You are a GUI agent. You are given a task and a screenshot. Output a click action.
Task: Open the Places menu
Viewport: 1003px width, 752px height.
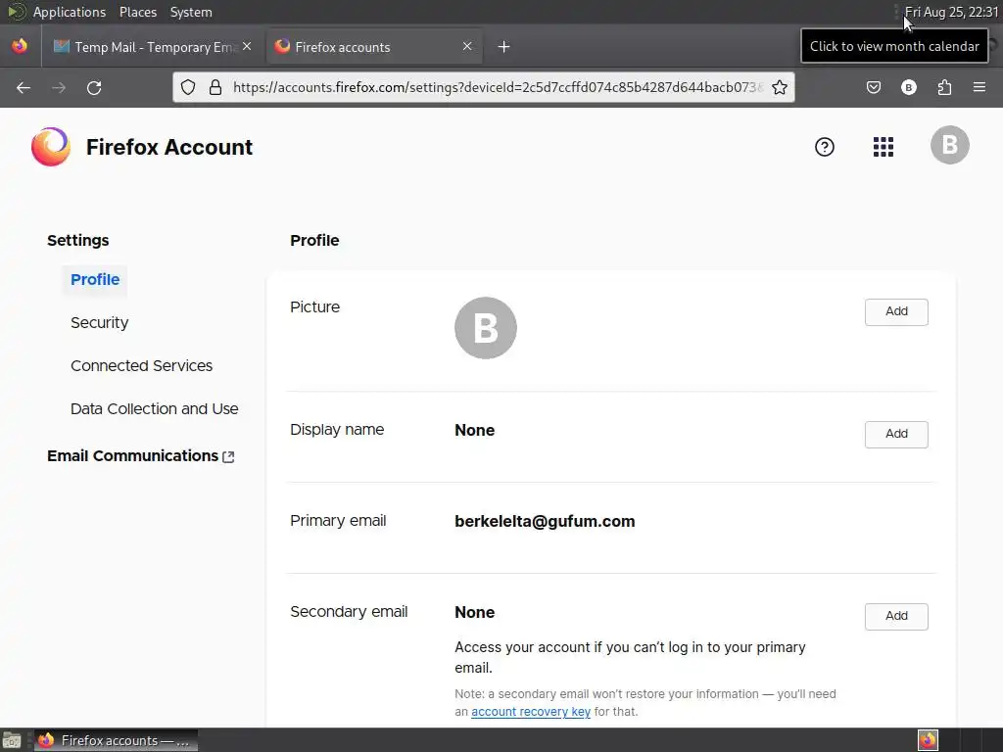coord(137,12)
